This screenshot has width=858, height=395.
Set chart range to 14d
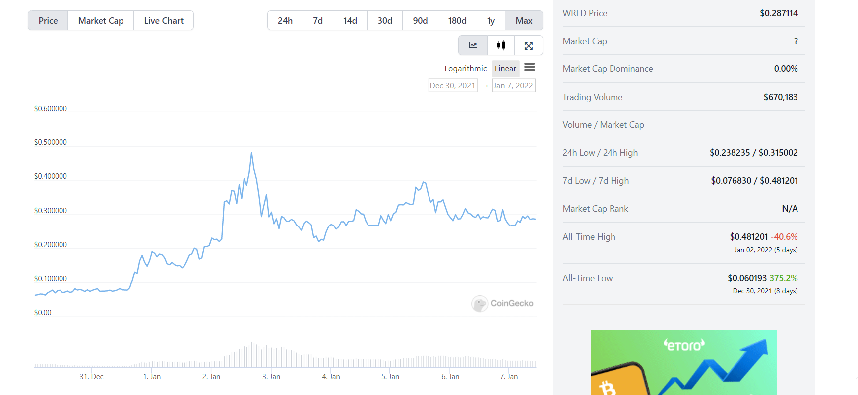click(350, 21)
